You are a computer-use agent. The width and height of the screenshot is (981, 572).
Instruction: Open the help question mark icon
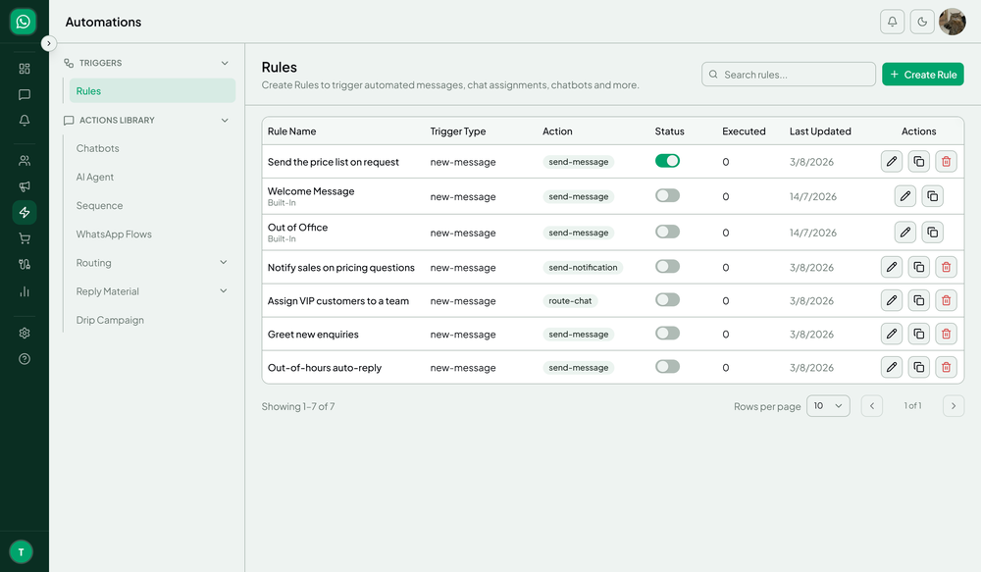25,358
